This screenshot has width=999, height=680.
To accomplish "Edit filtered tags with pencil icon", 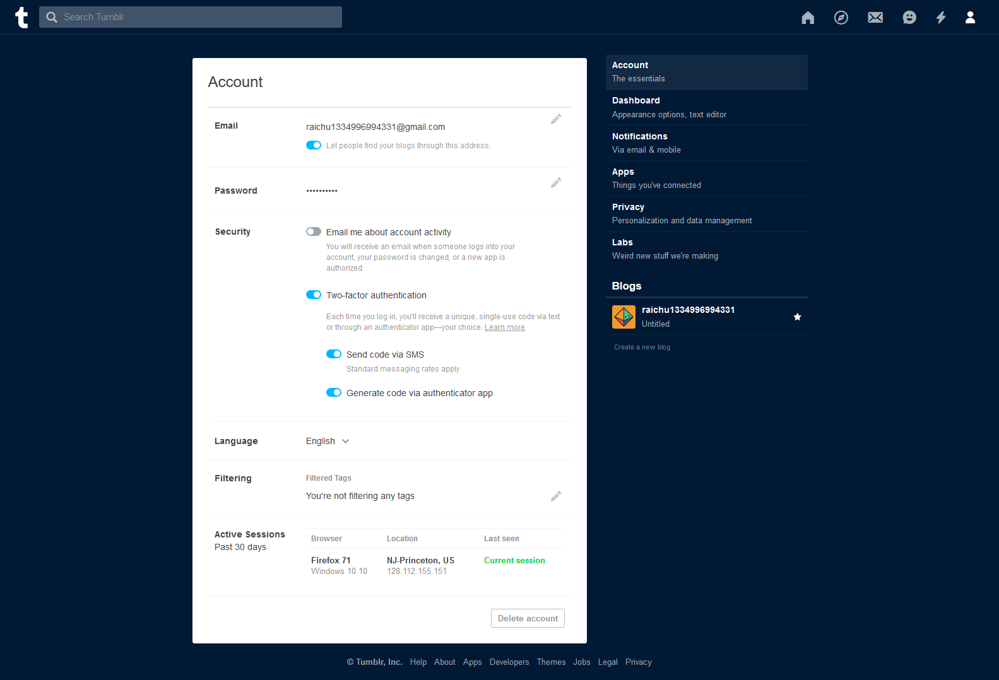I will (556, 496).
